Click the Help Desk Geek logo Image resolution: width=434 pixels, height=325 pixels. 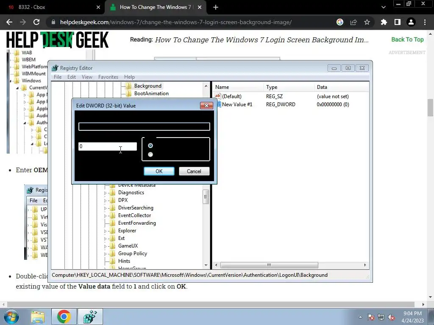pyautogui.click(x=58, y=40)
